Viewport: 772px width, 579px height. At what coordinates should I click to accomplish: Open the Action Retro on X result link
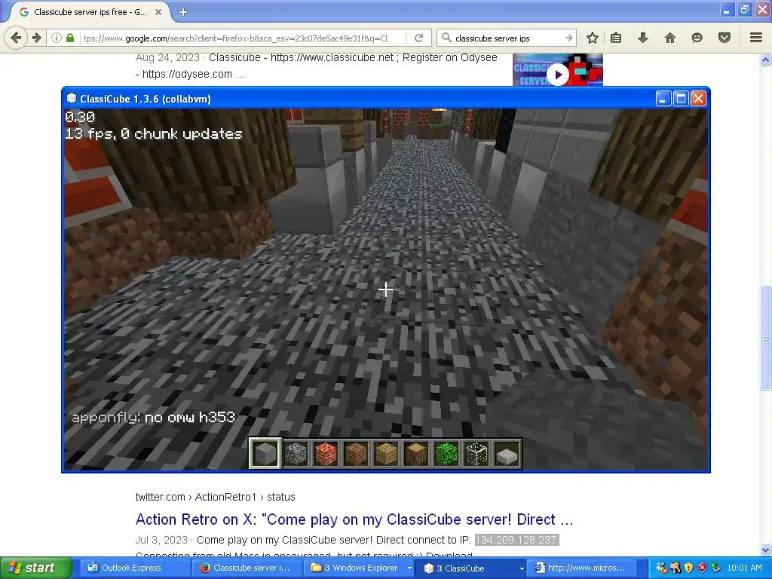pyautogui.click(x=354, y=519)
